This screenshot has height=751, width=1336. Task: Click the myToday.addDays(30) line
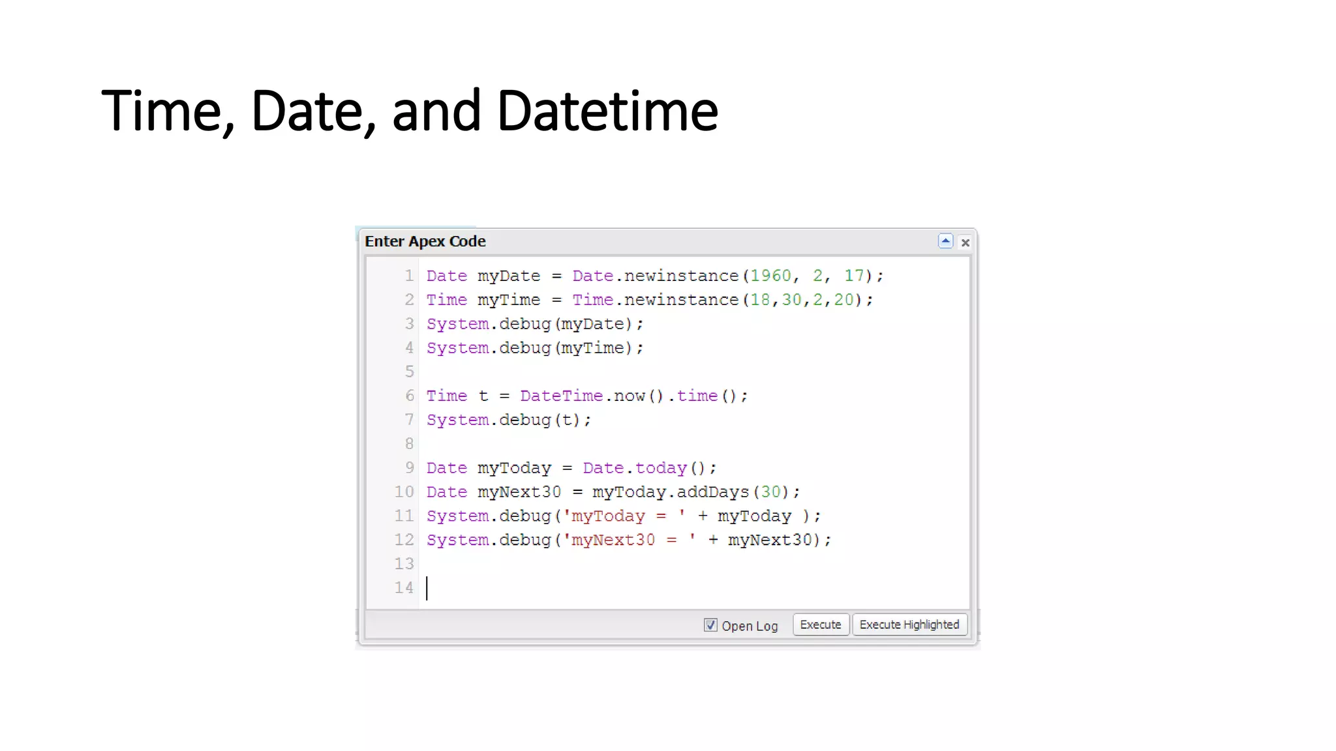coord(613,492)
